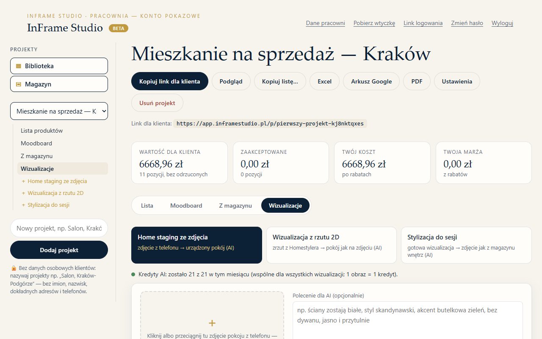Select Home staging ze zdjęcia card

click(x=197, y=245)
